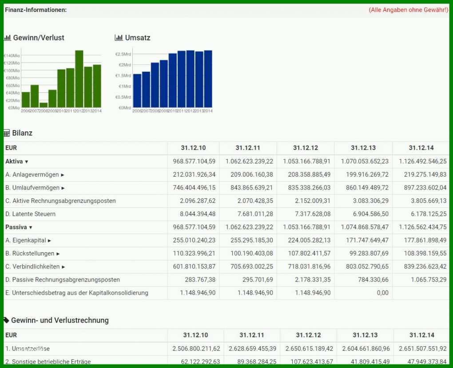Click E. Unterschiedsbetrag aus der Kapitalkonsolidierung label
This screenshot has height=368, width=453.
76,293
